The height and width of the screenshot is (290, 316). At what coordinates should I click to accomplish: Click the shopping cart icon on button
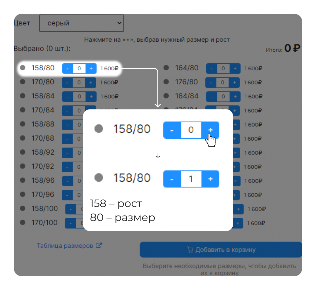click(190, 250)
